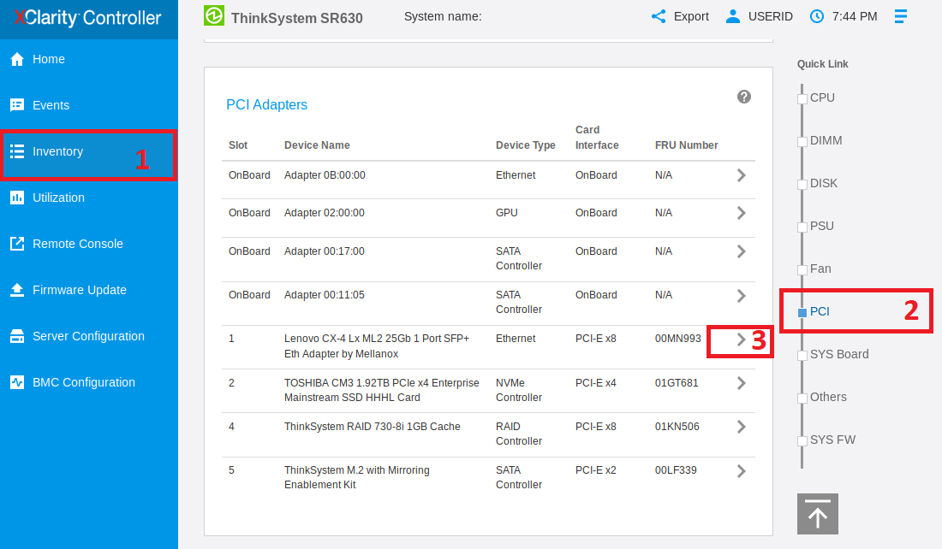Expand Adapter 0B:00:00 Ethernet row
The height and width of the screenshot is (549, 942).
tap(741, 175)
